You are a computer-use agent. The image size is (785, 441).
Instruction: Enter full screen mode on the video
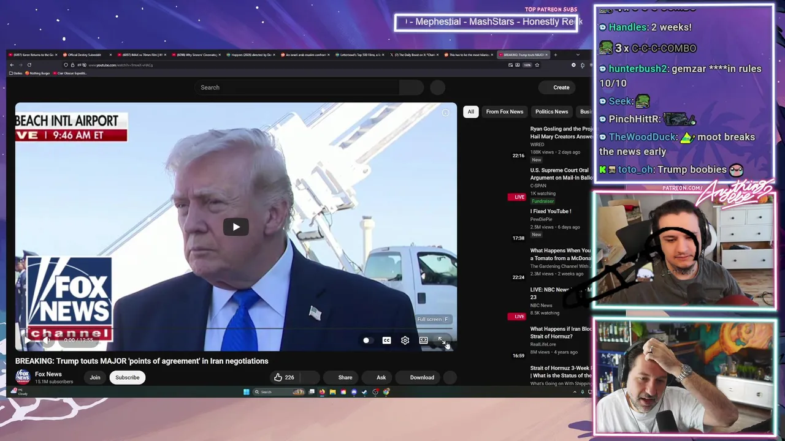442,341
